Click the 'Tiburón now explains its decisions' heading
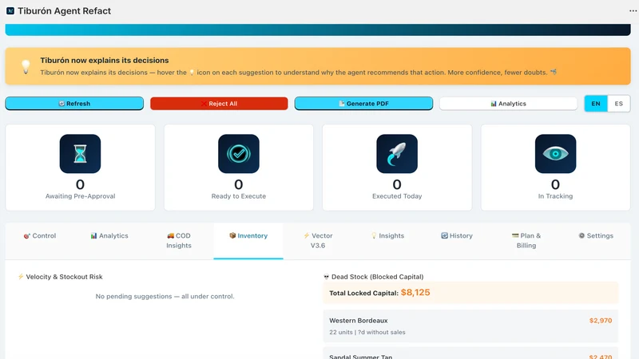Screen dimensions: 639x359 (105, 61)
